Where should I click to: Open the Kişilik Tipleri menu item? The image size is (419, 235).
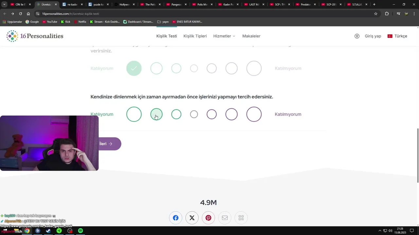[195, 36]
